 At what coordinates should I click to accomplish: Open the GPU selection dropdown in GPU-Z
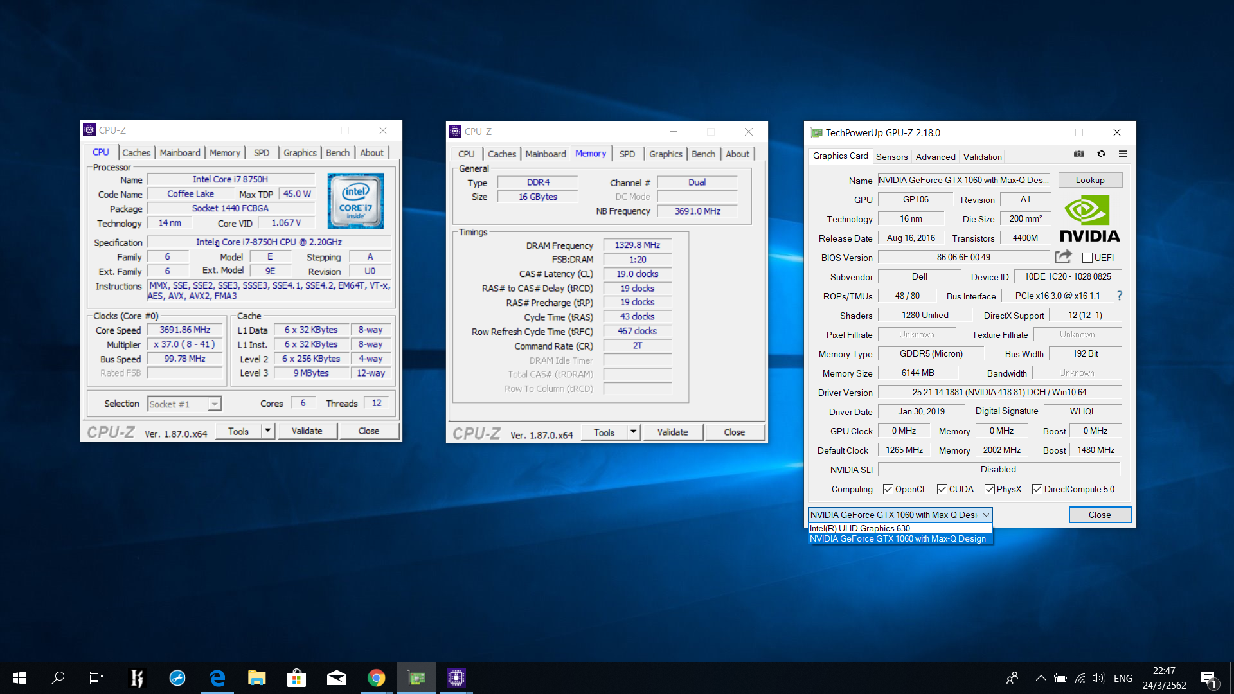[900, 515]
